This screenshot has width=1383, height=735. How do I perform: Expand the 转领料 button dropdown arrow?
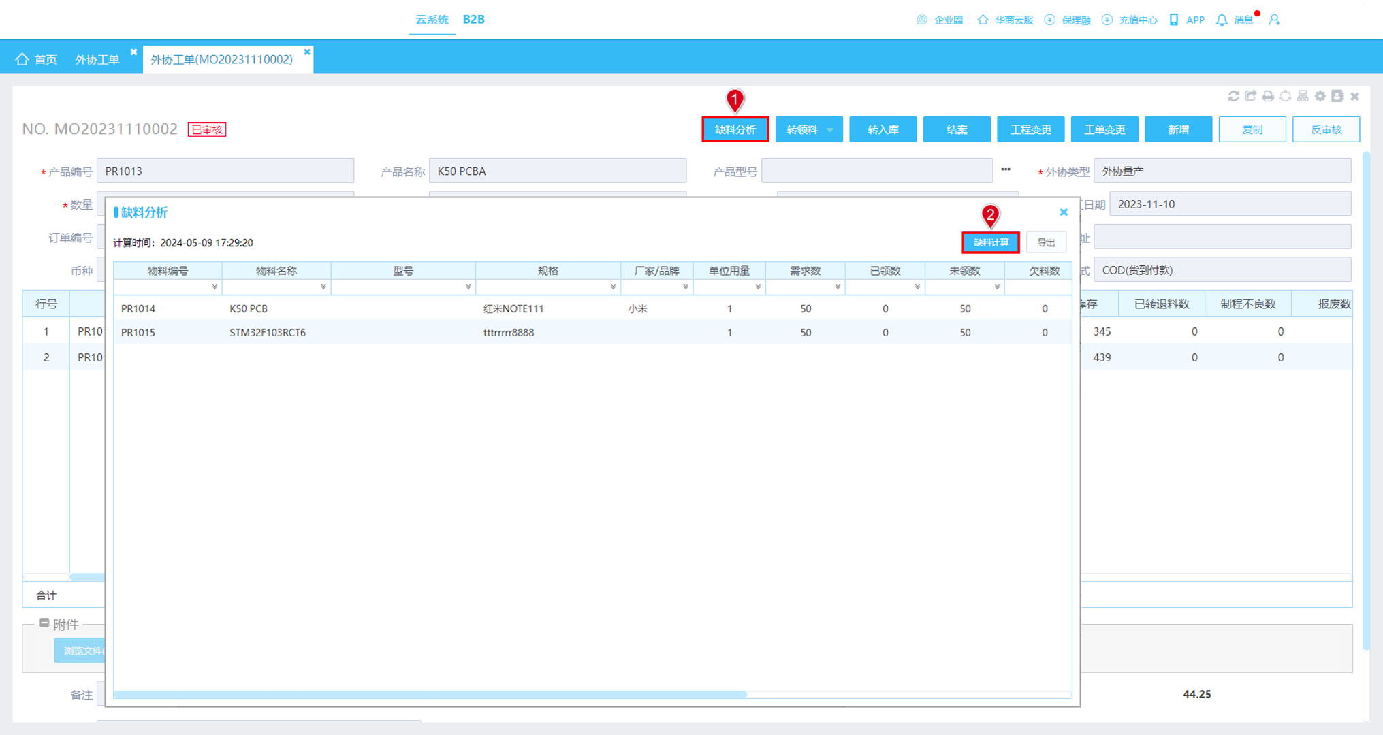[x=830, y=129]
